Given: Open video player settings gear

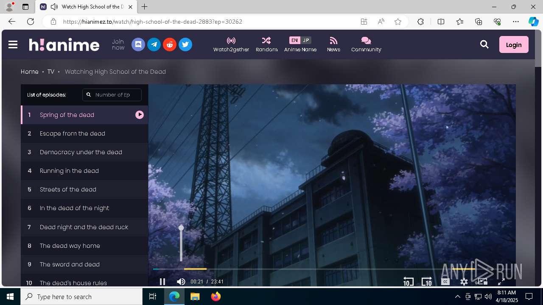Looking at the screenshot, I should [x=464, y=282].
